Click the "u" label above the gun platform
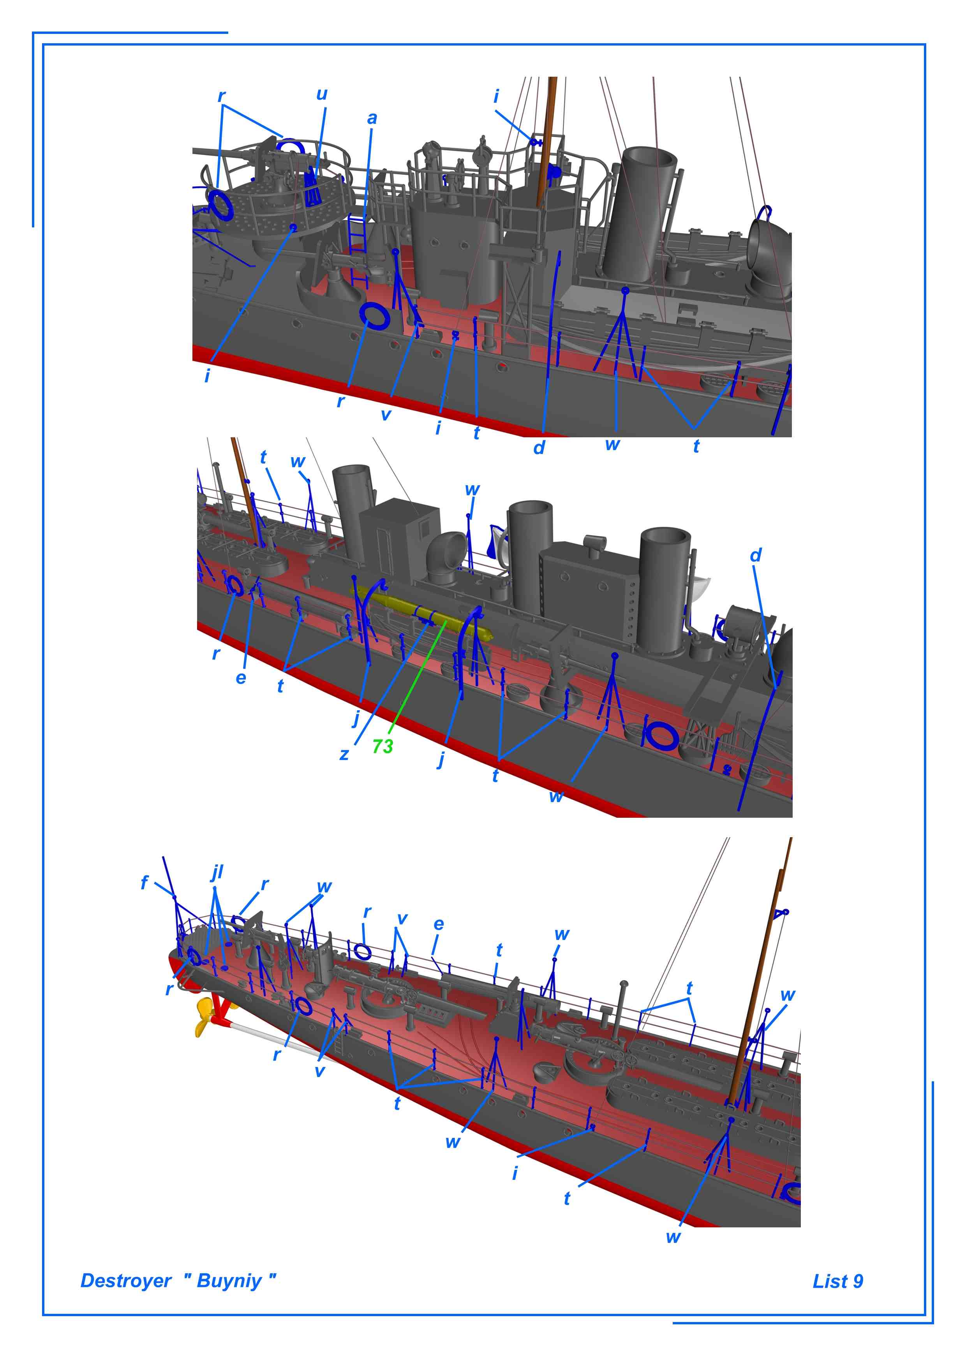This screenshot has height=1366, width=966. 321,95
